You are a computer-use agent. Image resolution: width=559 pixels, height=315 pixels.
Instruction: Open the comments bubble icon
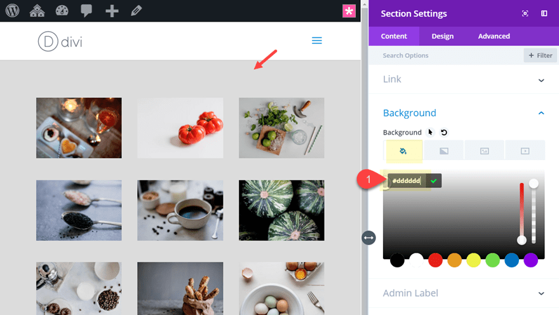(86, 11)
